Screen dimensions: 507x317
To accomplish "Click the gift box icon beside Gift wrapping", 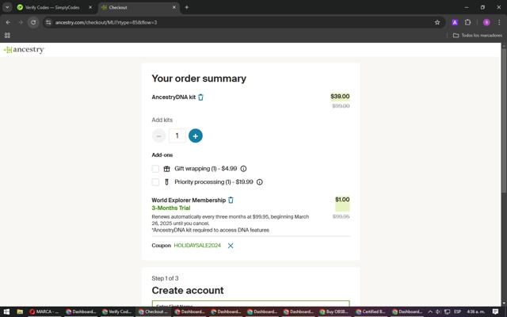I will click(167, 169).
